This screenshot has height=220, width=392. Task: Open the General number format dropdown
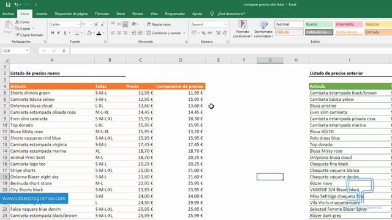click(225, 24)
